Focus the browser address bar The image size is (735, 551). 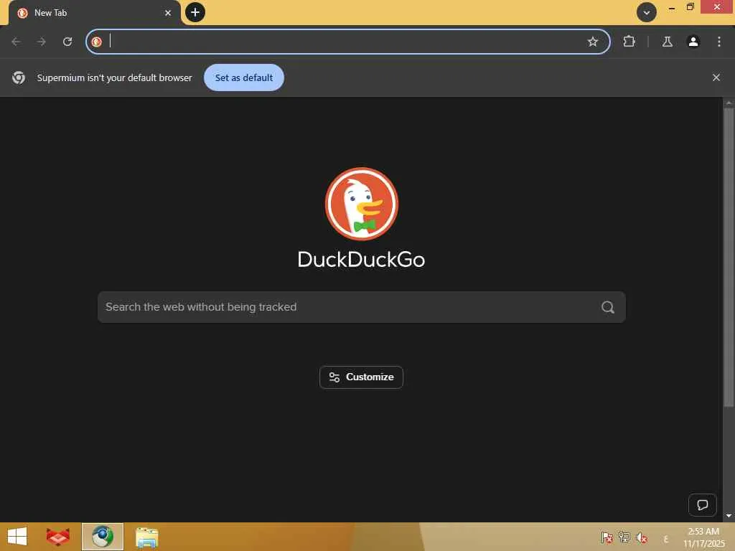[347, 42]
